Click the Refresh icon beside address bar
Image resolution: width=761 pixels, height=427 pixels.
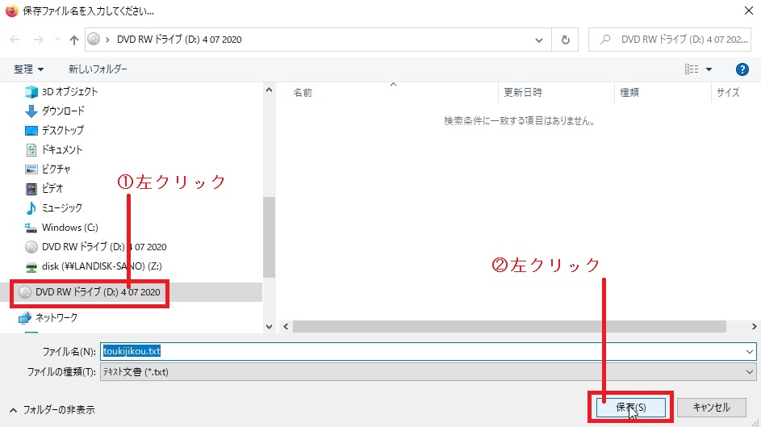coord(565,40)
